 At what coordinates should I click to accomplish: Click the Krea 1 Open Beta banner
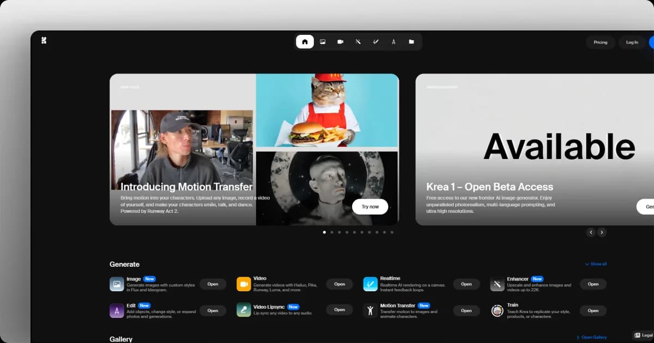click(535, 149)
